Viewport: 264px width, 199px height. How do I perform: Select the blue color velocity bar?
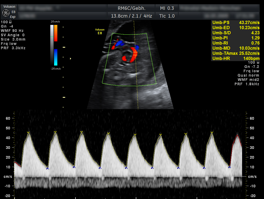pos(55,57)
